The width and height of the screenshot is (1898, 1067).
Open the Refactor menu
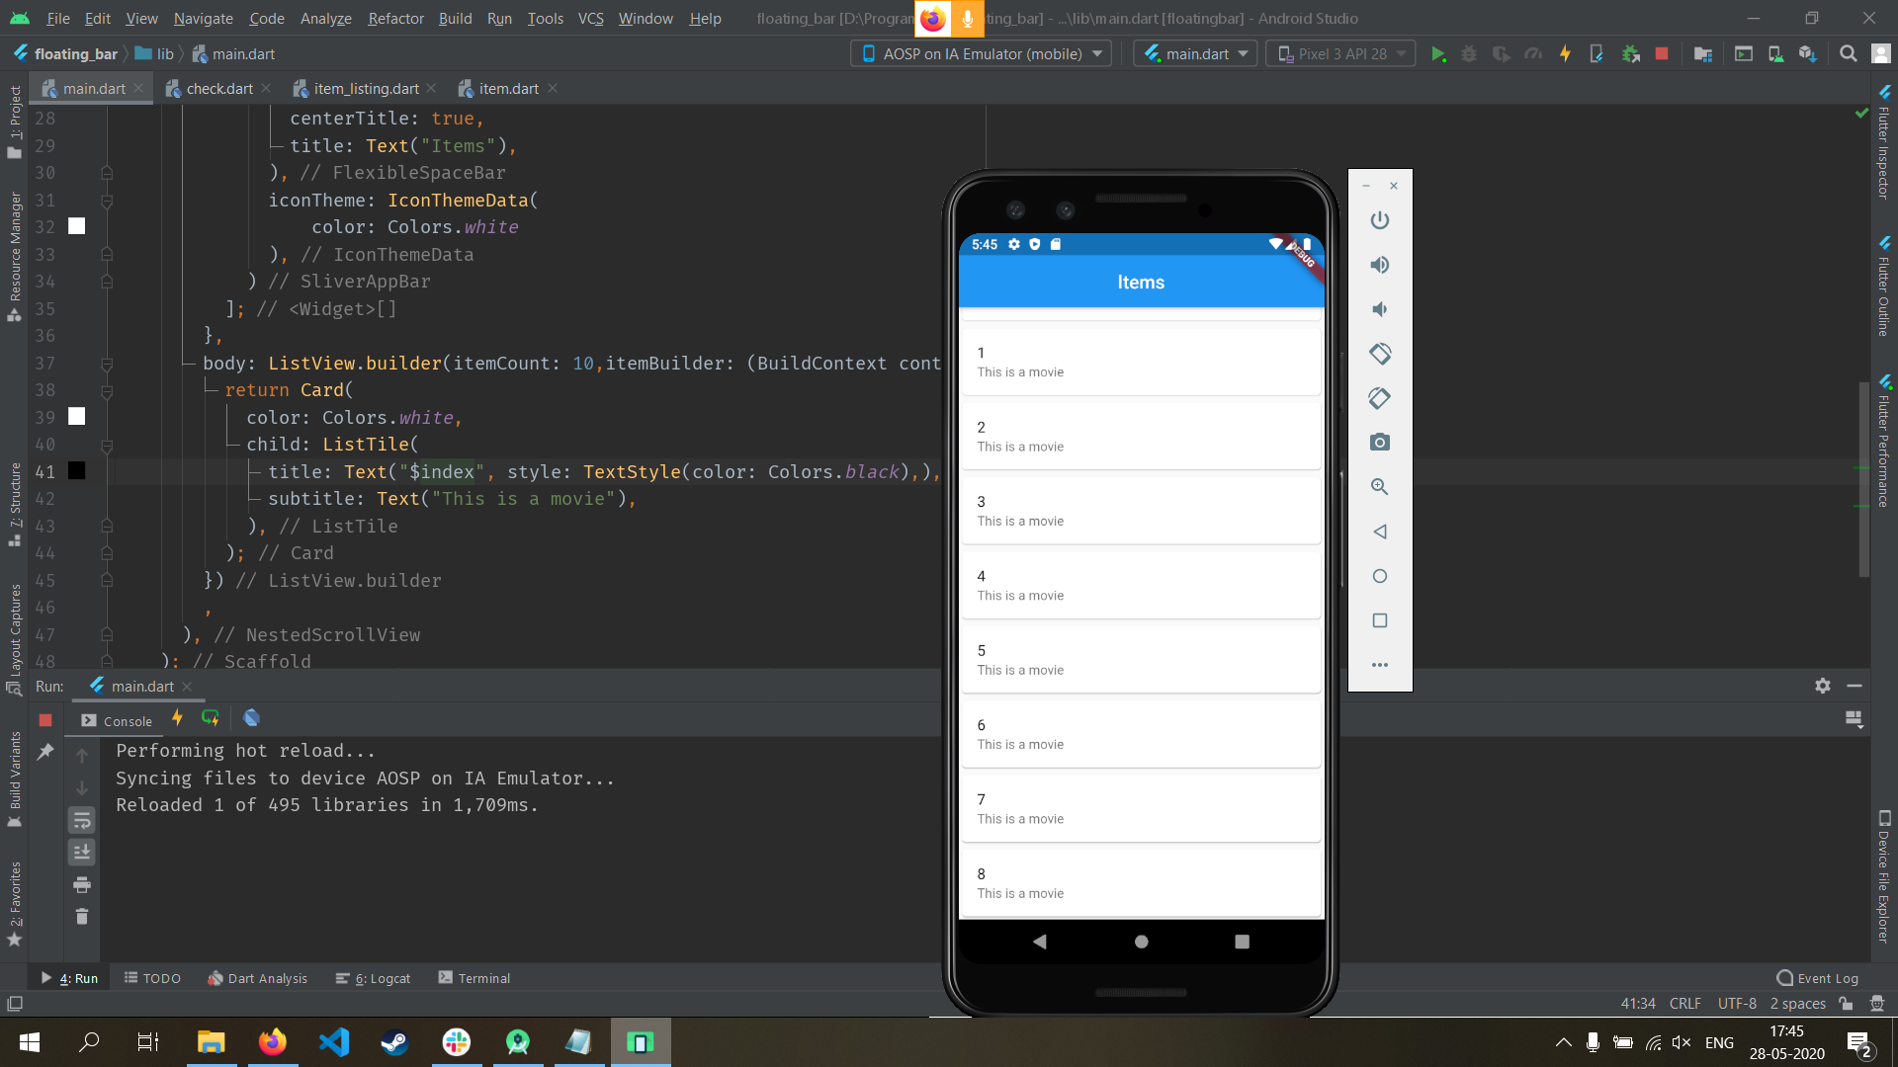[x=395, y=18]
